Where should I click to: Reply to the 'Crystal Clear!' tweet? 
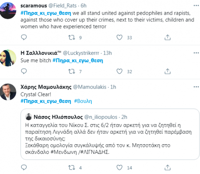24,167
